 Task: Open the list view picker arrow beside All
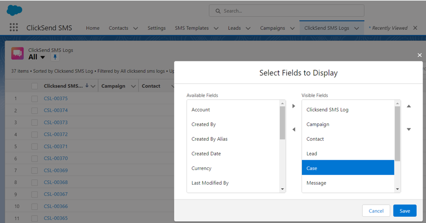pos(43,57)
